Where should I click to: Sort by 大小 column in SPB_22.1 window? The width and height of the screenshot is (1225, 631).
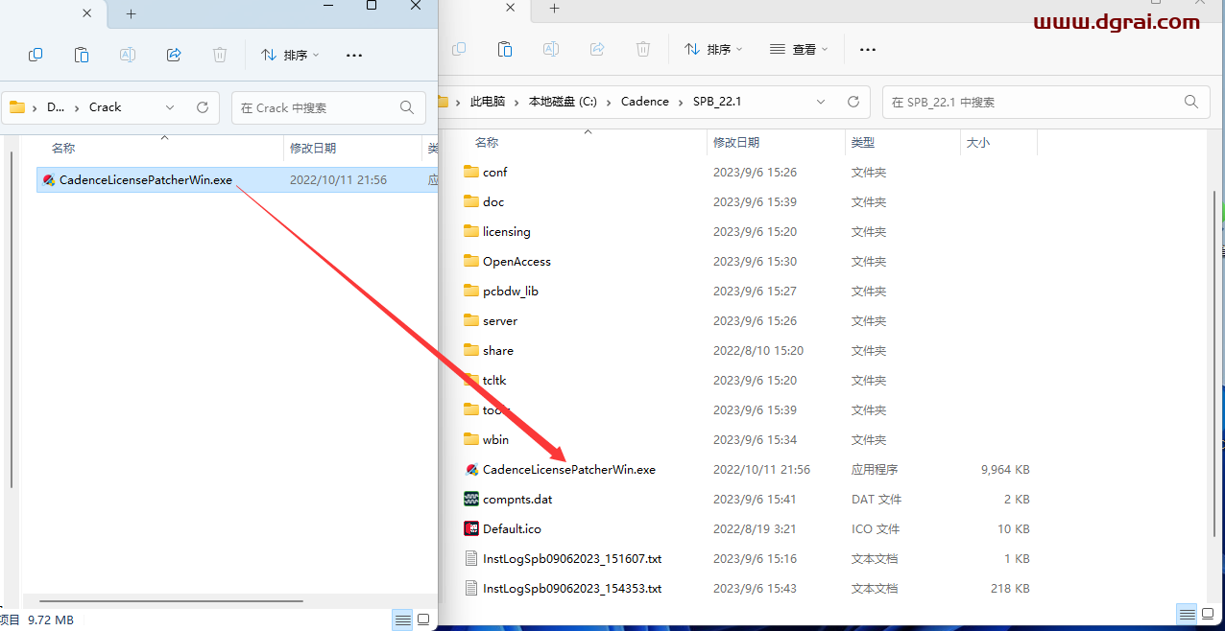point(978,143)
